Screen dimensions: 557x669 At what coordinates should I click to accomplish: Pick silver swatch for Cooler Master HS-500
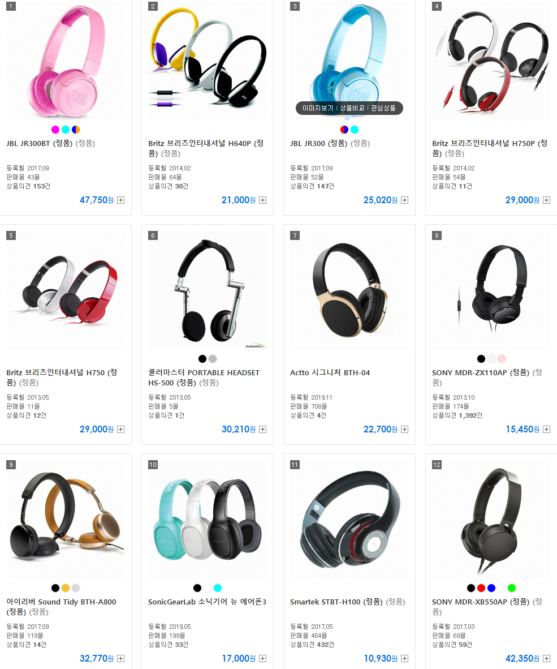click(x=213, y=359)
